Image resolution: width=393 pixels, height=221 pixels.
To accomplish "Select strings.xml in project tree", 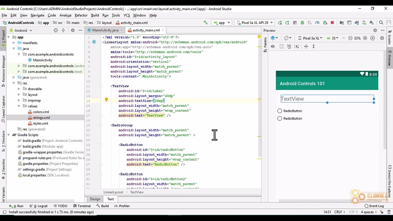I will point(41,118).
